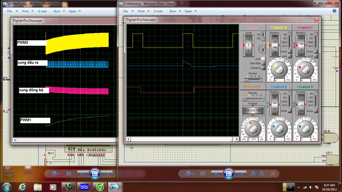Screen dimensions: 342x192
Task: Rotate Untitled.png clockwise
Action: [262, 173]
